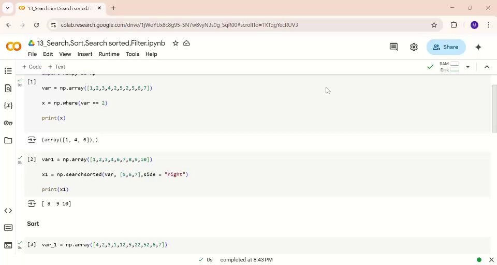Click the browser address bar URL

point(180,25)
